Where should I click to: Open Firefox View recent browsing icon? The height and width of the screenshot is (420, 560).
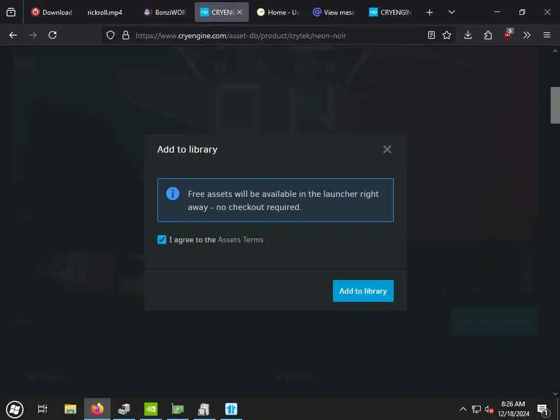(11, 12)
